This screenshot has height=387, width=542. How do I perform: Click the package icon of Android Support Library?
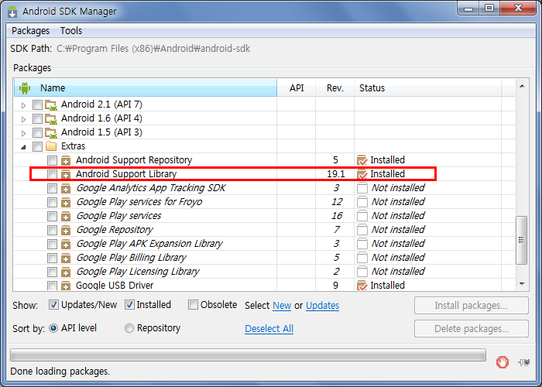click(66, 174)
